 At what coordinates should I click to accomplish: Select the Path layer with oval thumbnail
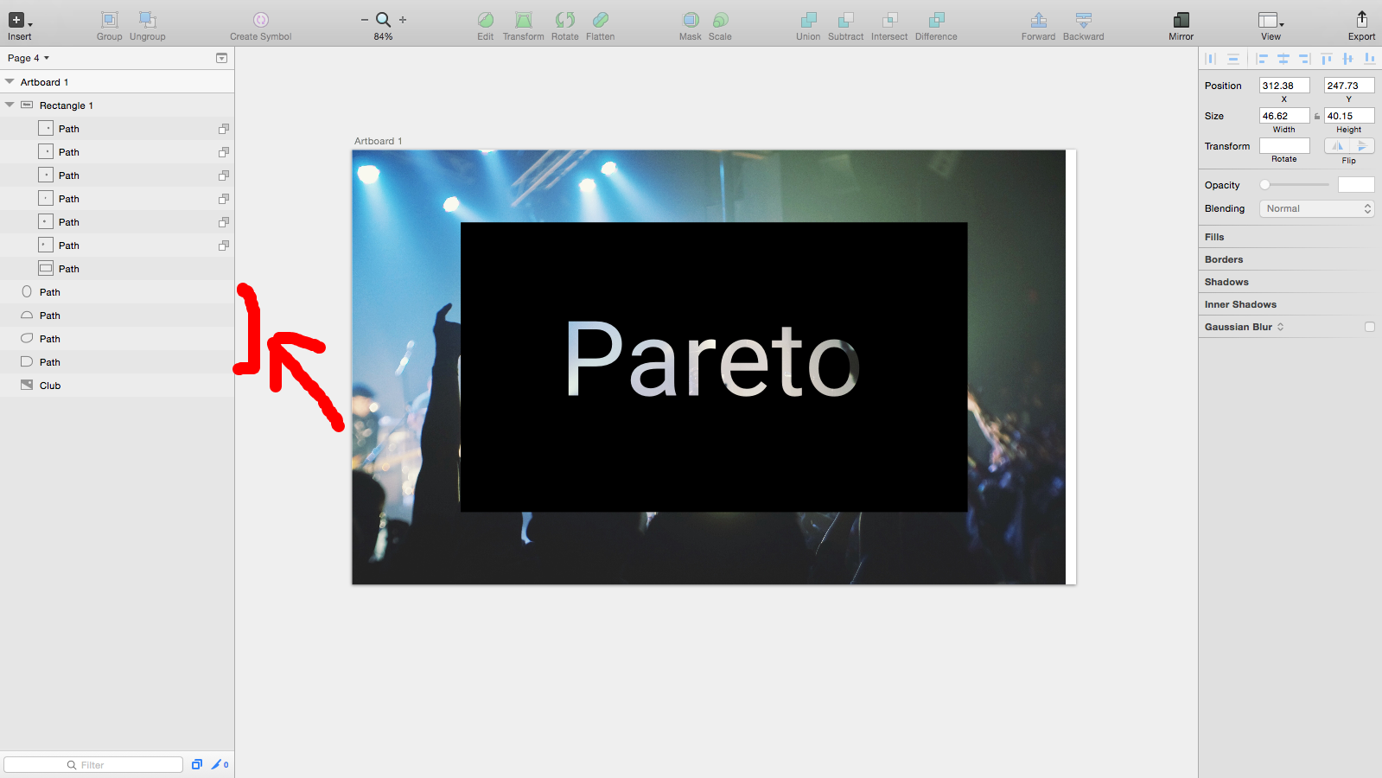(117, 292)
